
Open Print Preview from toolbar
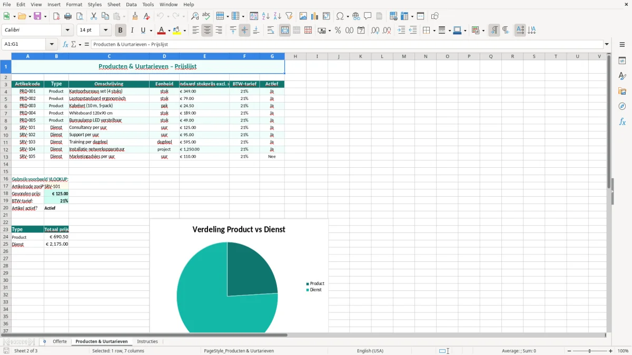[80, 16]
